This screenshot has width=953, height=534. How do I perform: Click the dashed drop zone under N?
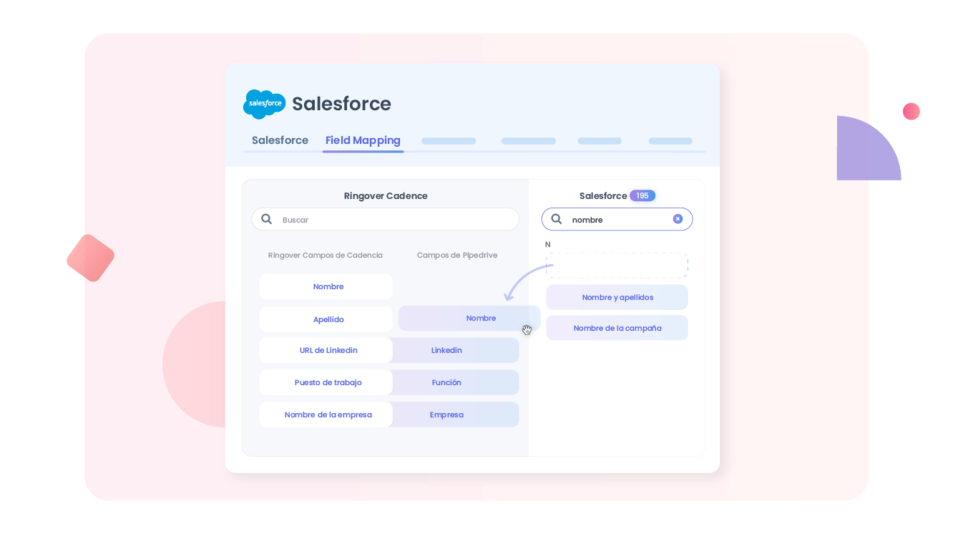tap(617, 265)
